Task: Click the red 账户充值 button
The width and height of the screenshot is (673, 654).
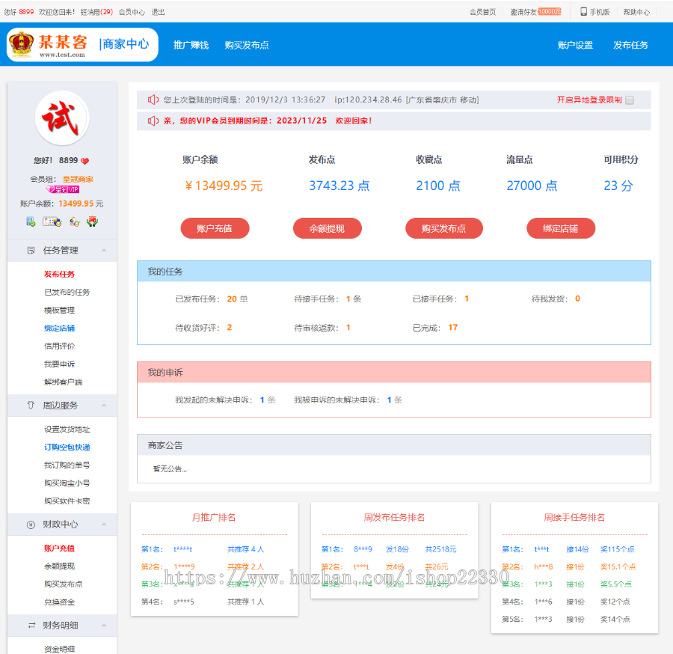Action: 215,228
